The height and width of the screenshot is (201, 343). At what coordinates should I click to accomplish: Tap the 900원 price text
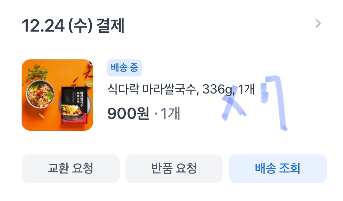(128, 114)
